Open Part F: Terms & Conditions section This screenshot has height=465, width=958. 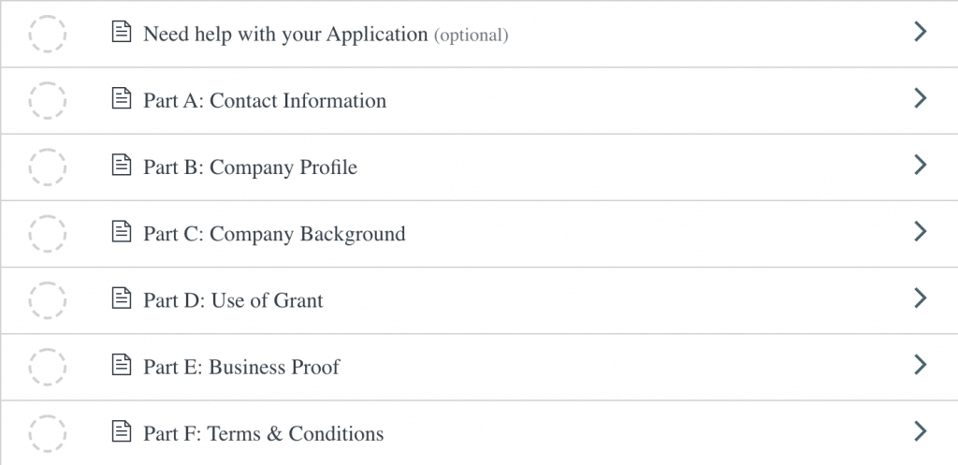pyautogui.click(x=479, y=433)
